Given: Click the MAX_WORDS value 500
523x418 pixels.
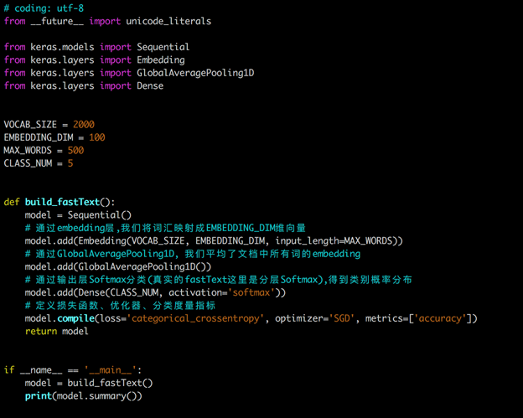Looking at the screenshot, I should 76,150.
